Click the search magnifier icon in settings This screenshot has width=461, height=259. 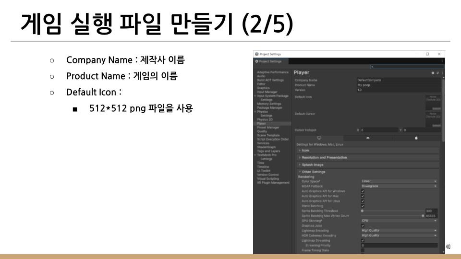(372, 67)
